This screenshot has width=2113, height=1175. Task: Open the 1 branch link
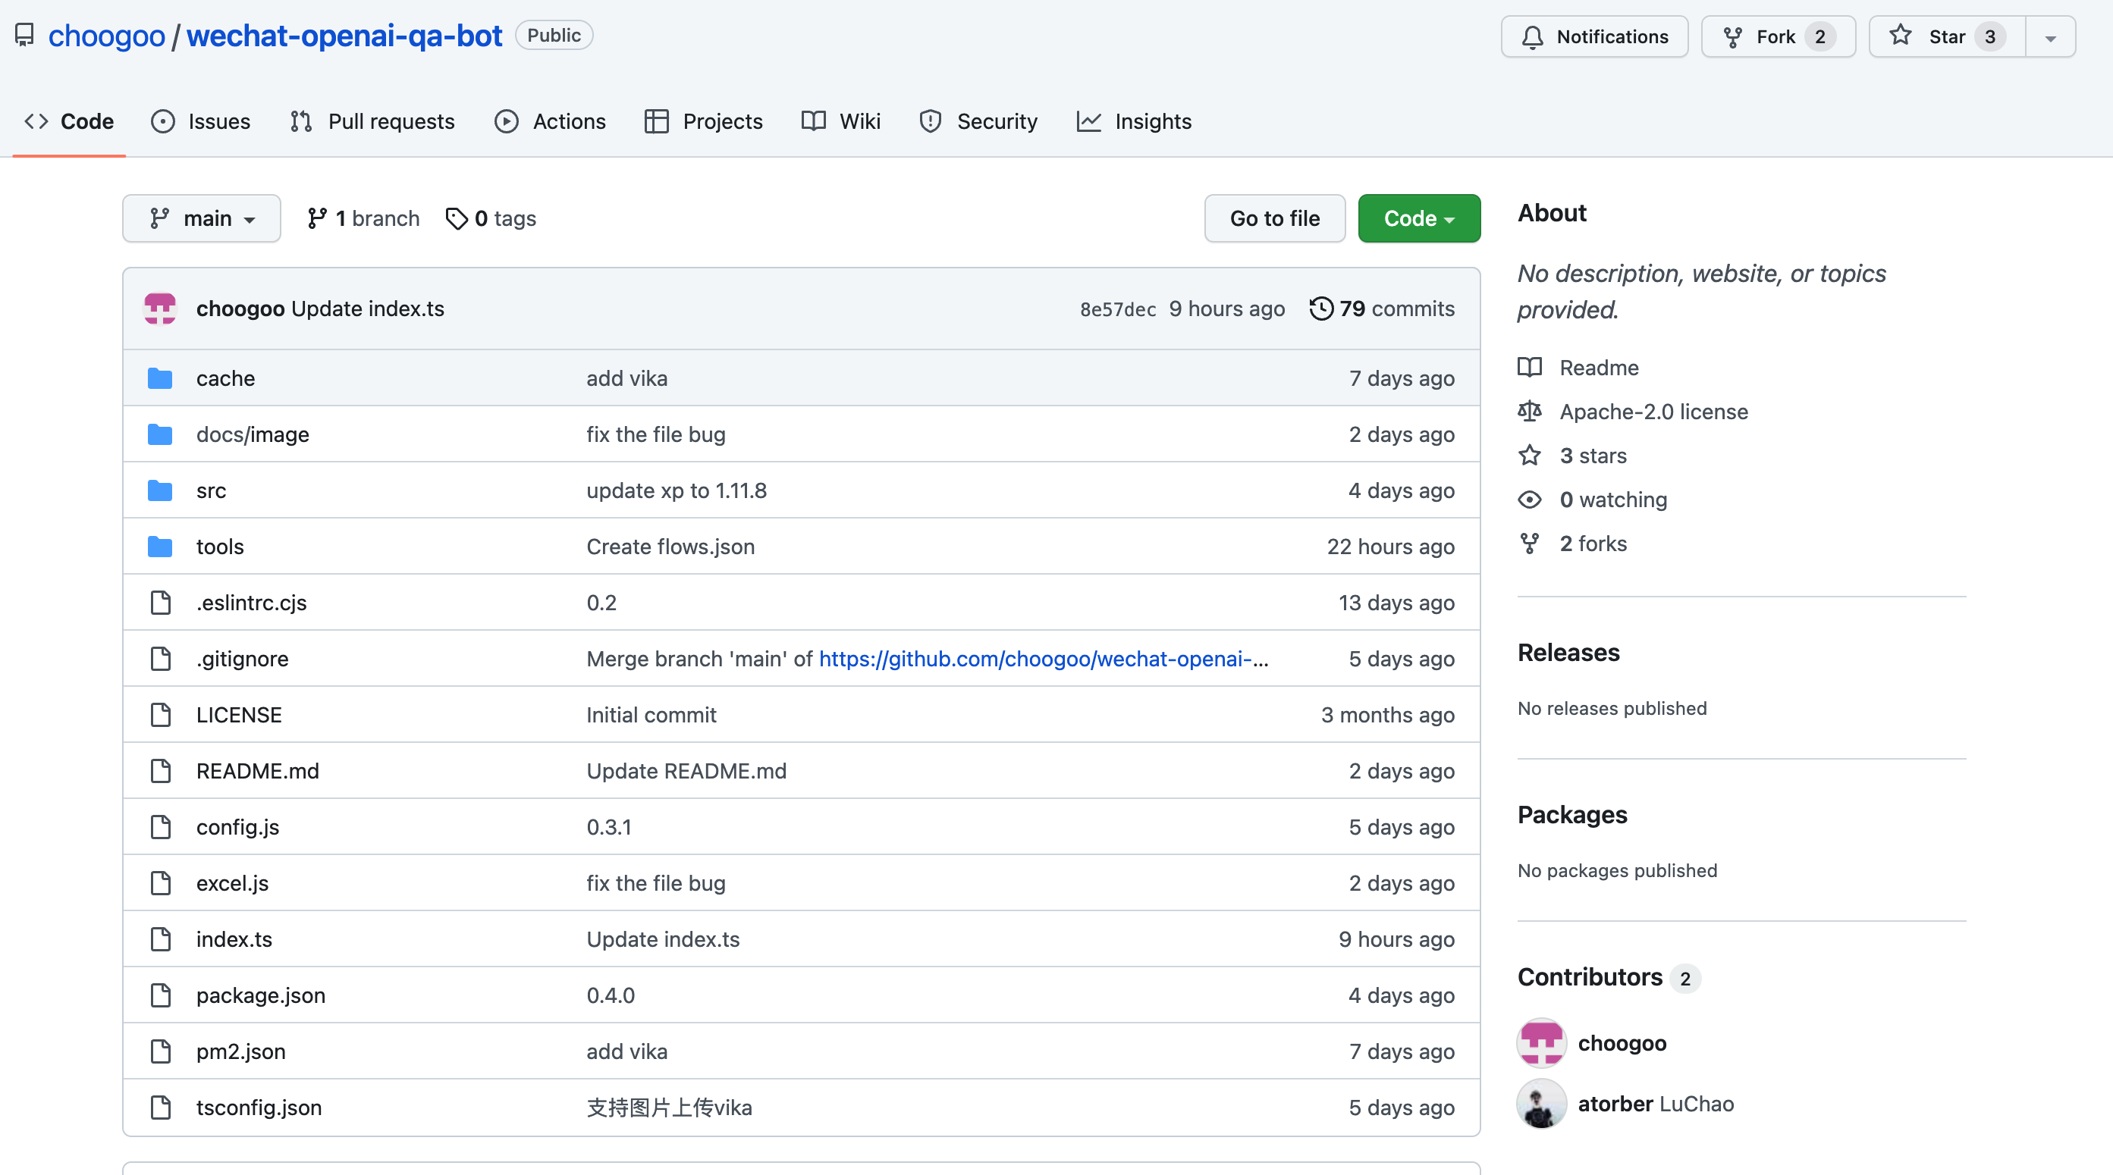(x=363, y=218)
